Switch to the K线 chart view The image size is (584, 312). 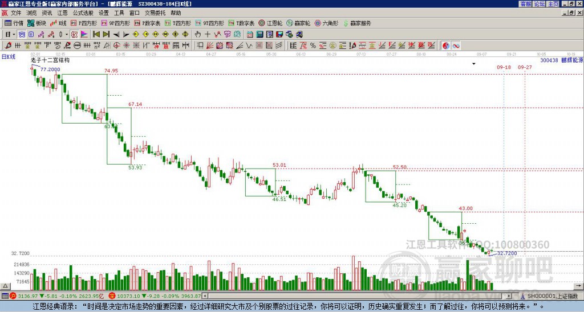(x=58, y=23)
